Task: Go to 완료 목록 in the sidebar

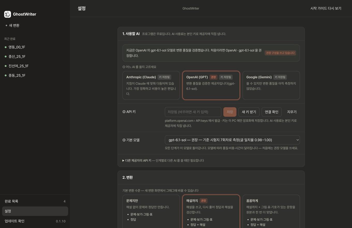Action: point(35,201)
